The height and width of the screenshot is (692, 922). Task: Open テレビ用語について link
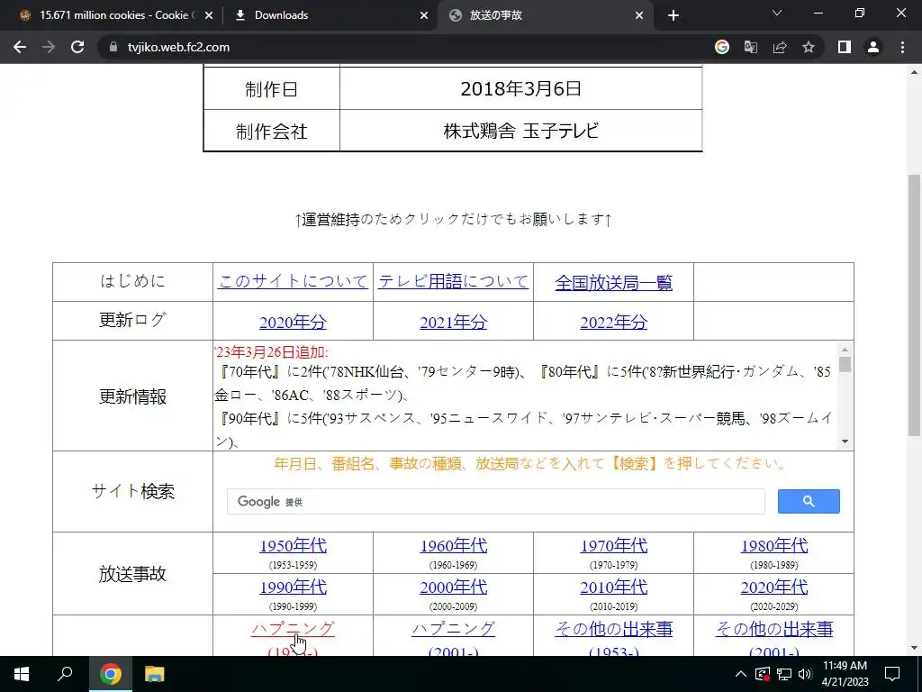tap(454, 281)
